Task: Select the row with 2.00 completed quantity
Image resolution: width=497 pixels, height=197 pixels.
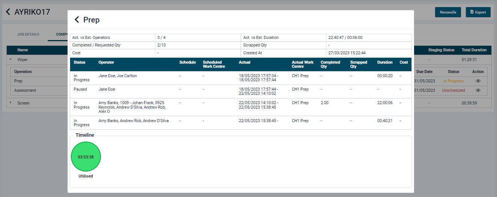Action: coord(240,107)
